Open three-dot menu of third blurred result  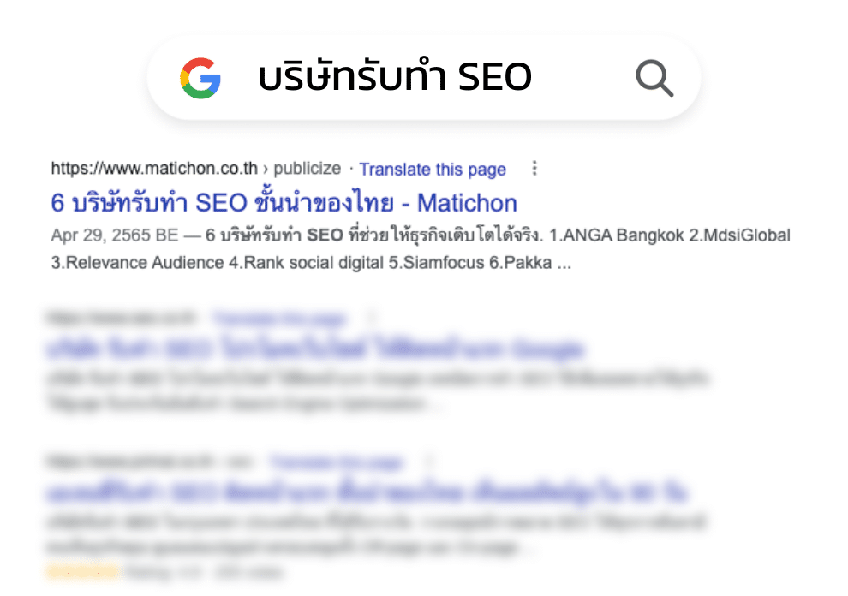pos(429,462)
